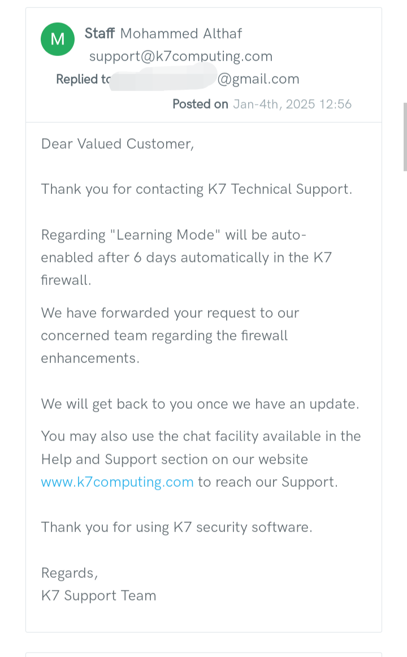Click the K7 Support Team signature
Image resolution: width=407 pixels, height=657 pixels.
98,595
